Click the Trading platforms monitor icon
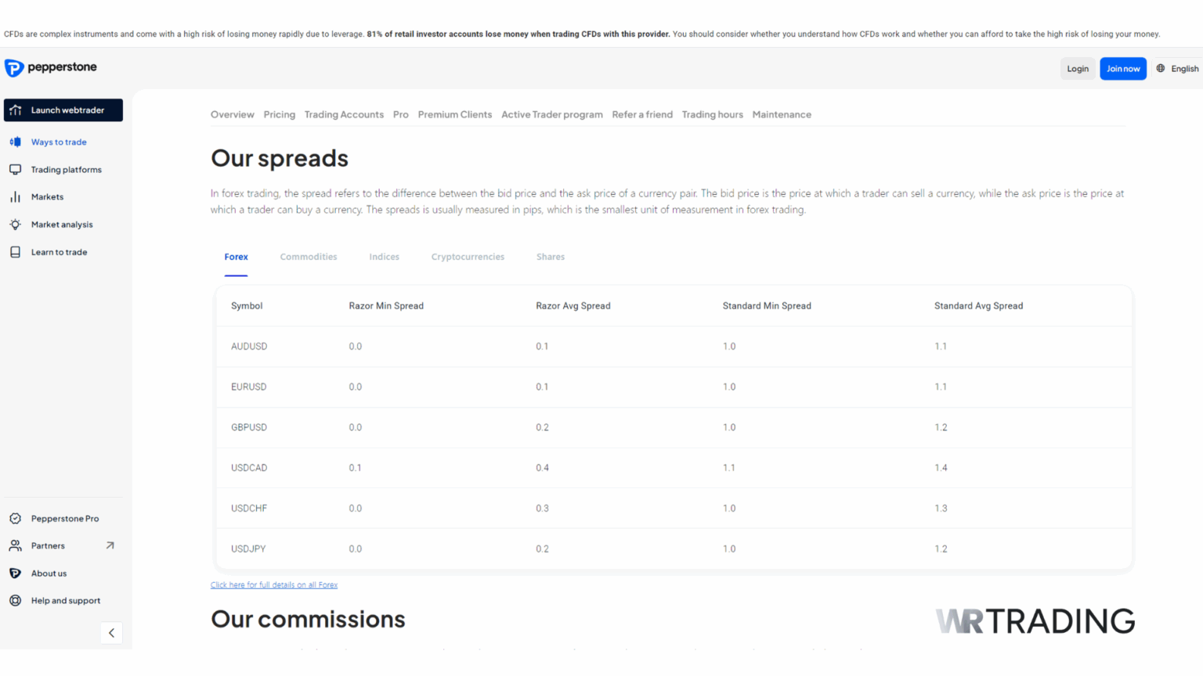Image resolution: width=1203 pixels, height=676 pixels. tap(15, 169)
